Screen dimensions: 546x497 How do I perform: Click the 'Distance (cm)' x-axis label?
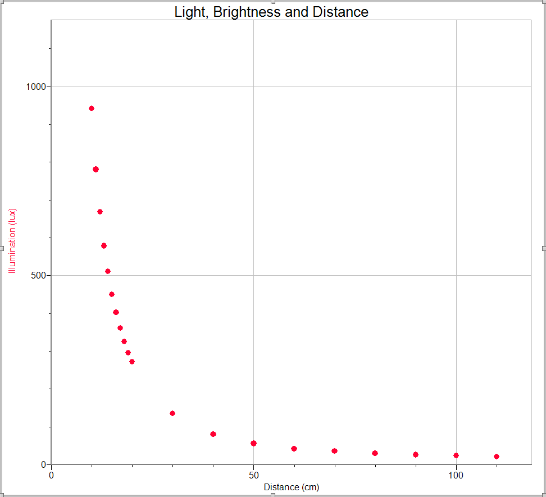[292, 487]
